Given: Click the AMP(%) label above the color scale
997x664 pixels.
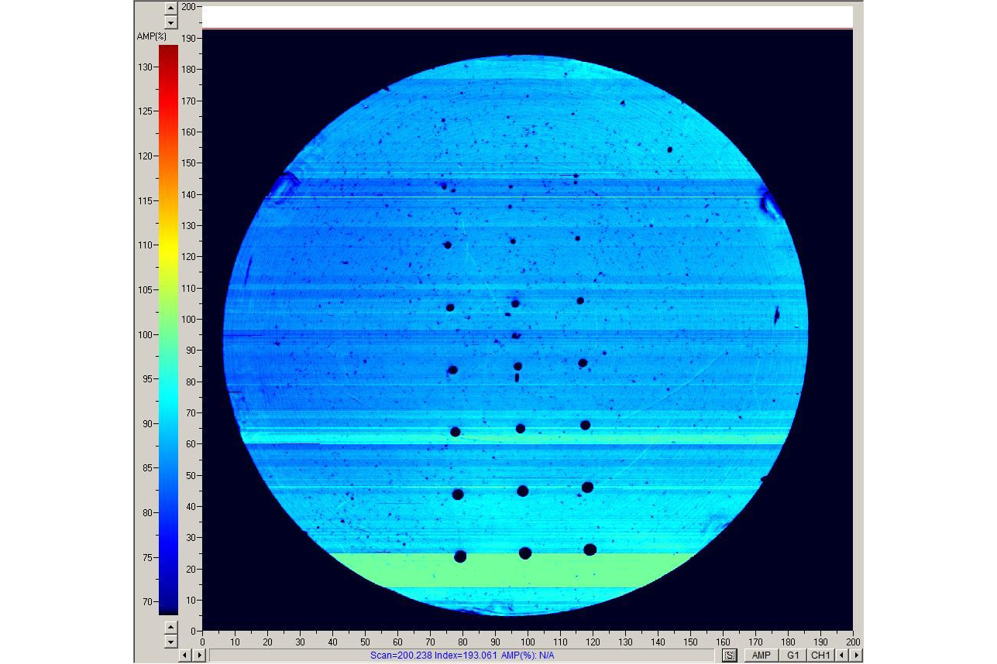Looking at the screenshot, I should pyautogui.click(x=152, y=36).
